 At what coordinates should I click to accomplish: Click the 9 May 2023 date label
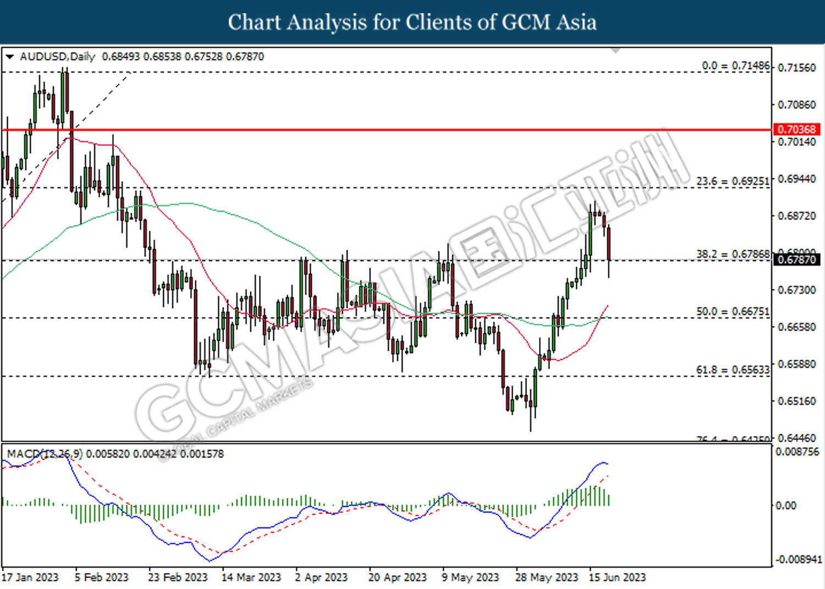pyautogui.click(x=470, y=577)
